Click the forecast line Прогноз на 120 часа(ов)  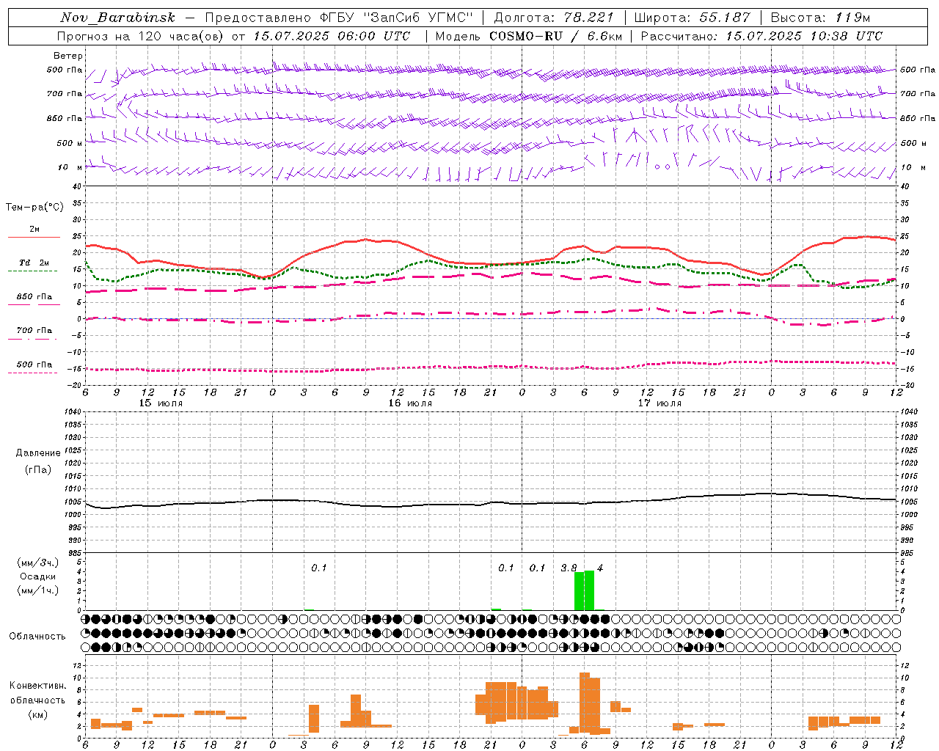[141, 36]
